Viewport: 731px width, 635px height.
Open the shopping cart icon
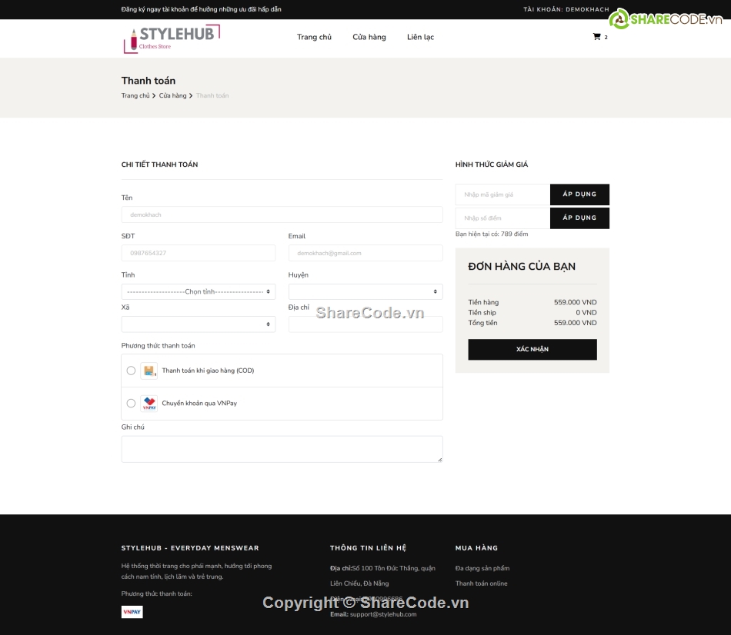point(596,37)
